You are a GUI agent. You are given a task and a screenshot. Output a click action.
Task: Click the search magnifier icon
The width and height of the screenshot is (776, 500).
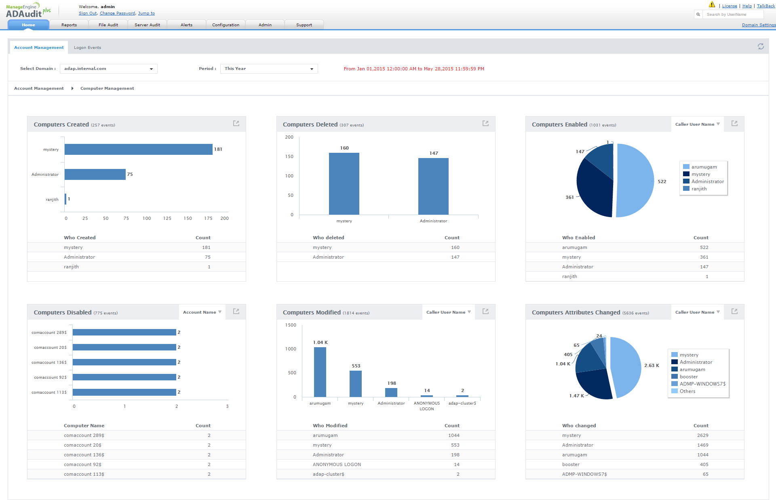tap(698, 15)
